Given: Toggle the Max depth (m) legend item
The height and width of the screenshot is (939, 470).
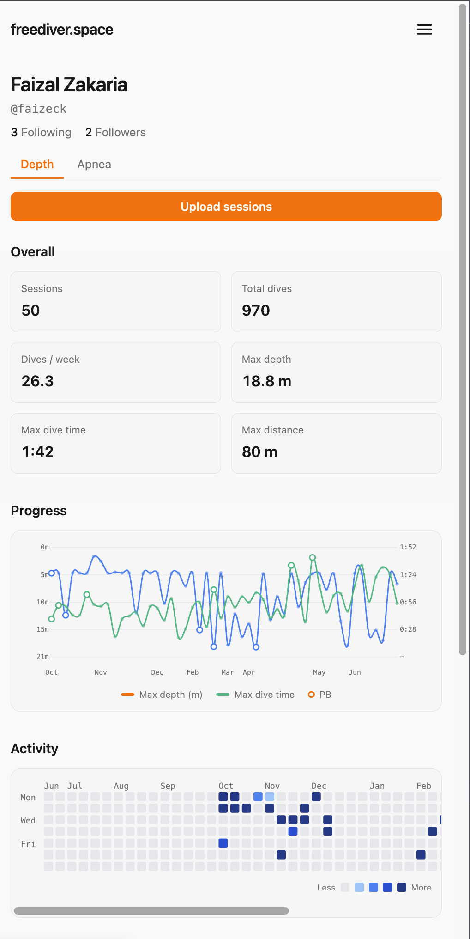Looking at the screenshot, I should click(x=162, y=695).
